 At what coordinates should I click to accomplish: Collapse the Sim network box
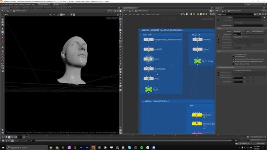188,105
